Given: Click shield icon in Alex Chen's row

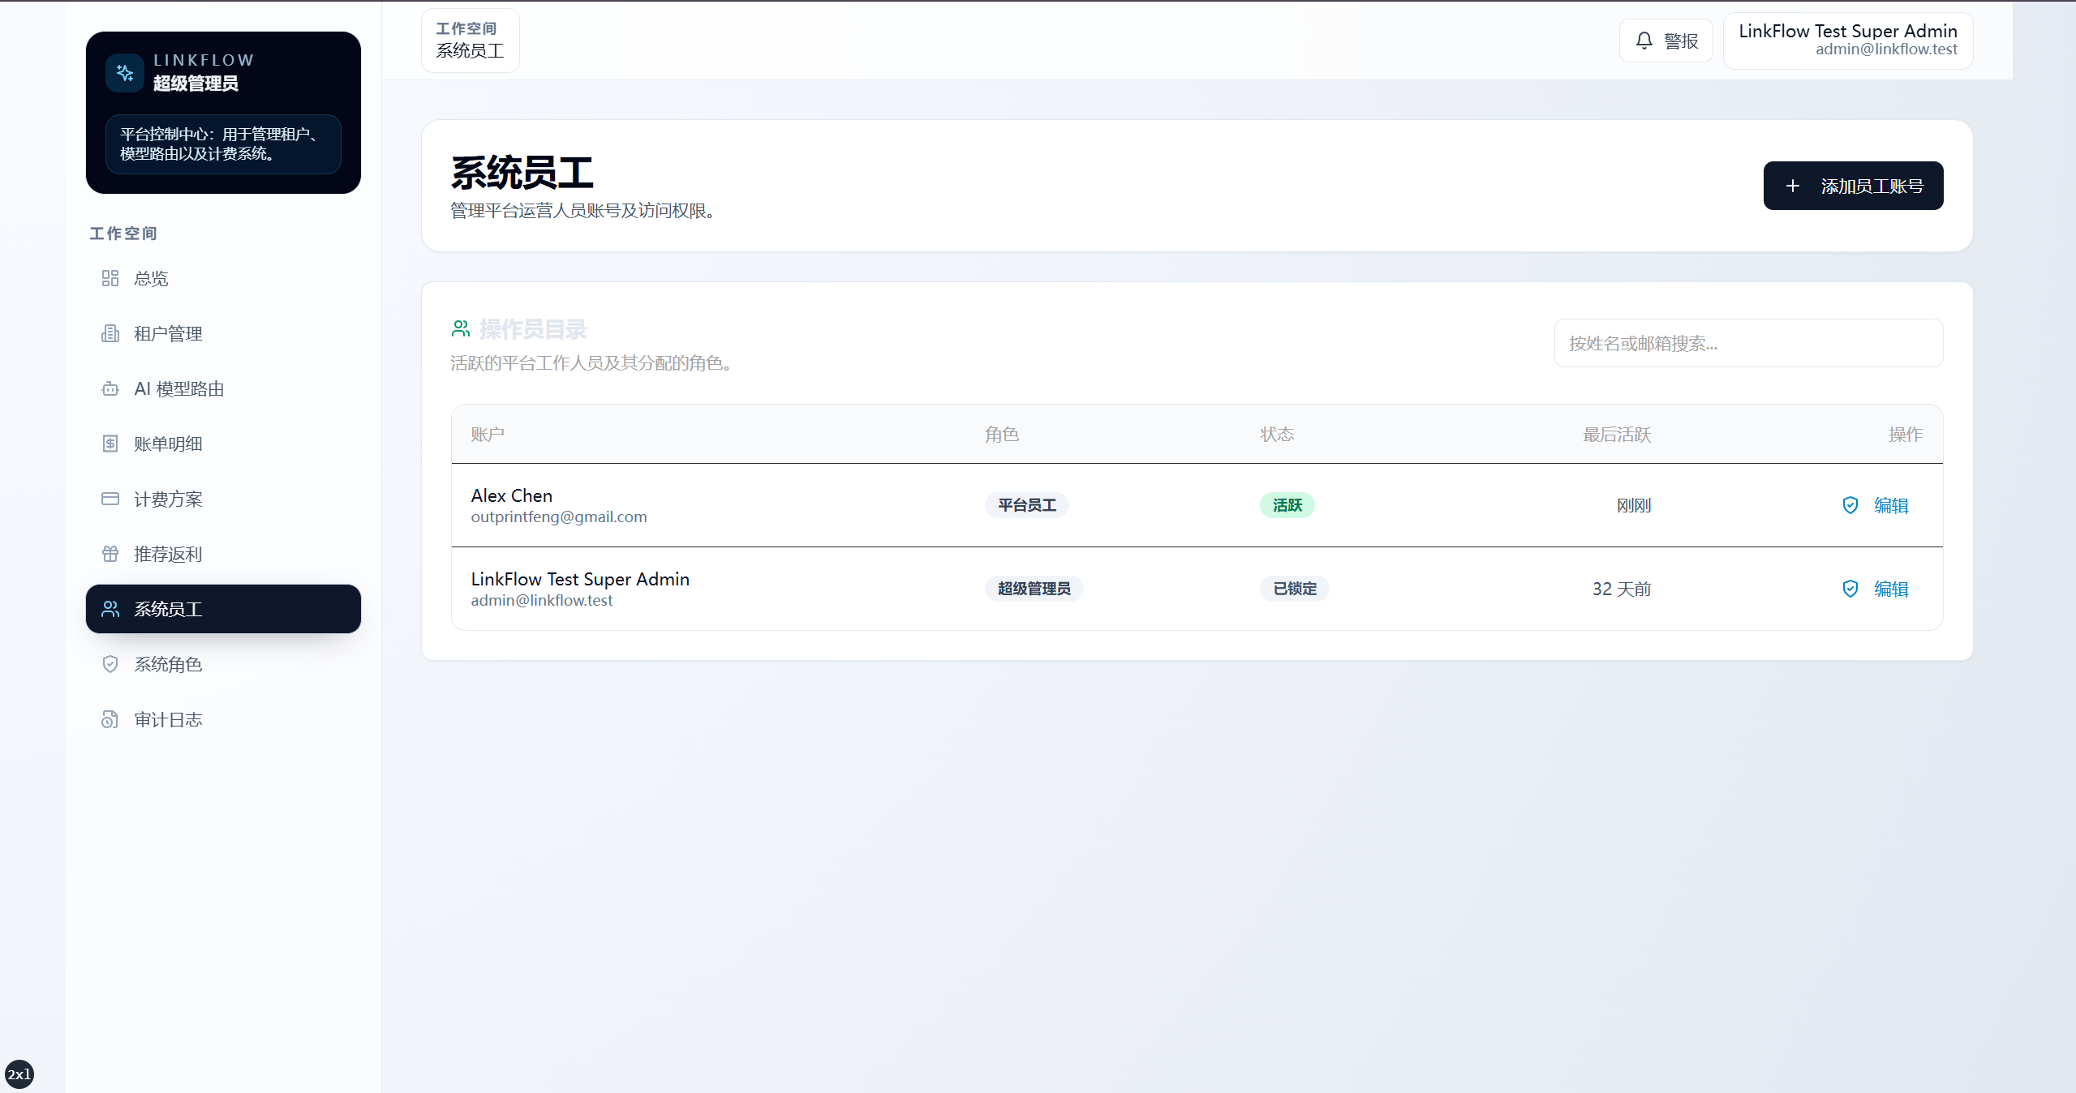Looking at the screenshot, I should click(x=1850, y=505).
